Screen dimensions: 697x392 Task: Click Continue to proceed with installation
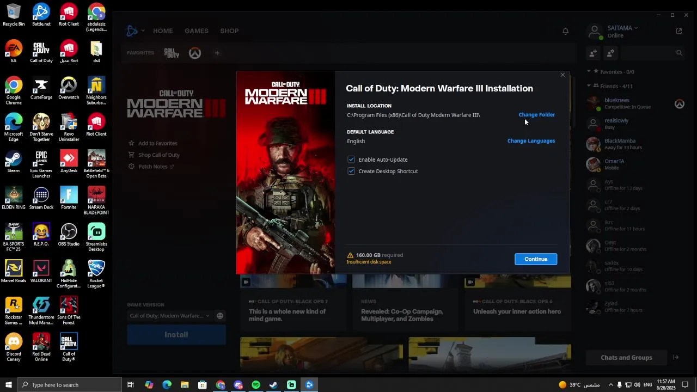pos(536,259)
